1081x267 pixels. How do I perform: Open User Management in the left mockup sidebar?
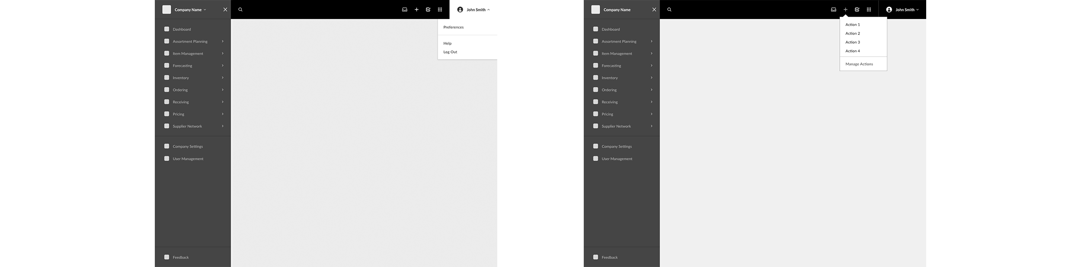pos(188,159)
